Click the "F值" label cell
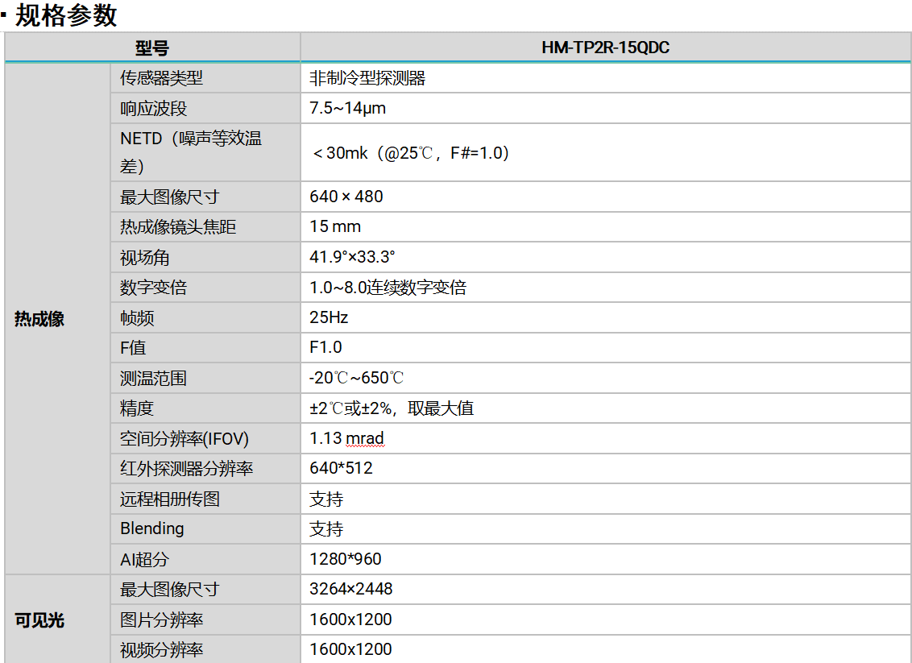The width and height of the screenshot is (912, 663). (x=205, y=348)
